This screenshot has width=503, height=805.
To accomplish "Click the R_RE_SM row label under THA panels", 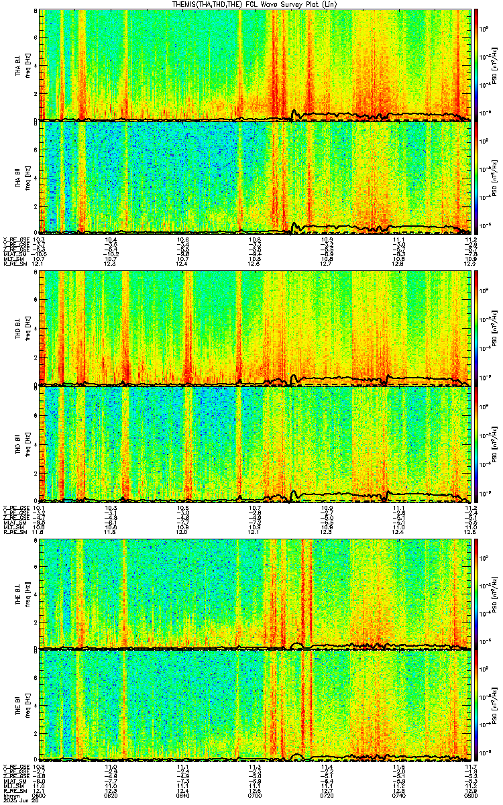I will tap(13, 264).
